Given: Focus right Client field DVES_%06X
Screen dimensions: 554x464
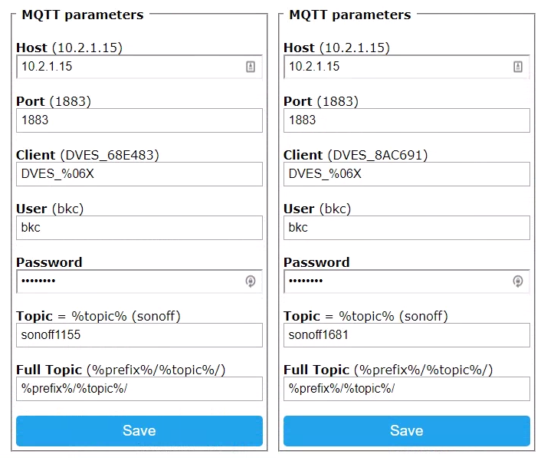Looking at the screenshot, I should (407, 174).
